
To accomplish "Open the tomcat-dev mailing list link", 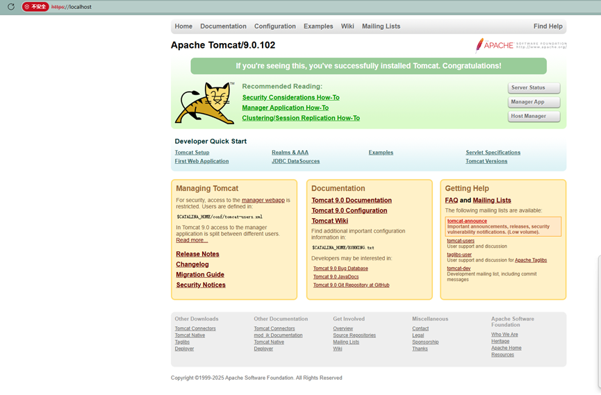I will pyautogui.click(x=459, y=269).
